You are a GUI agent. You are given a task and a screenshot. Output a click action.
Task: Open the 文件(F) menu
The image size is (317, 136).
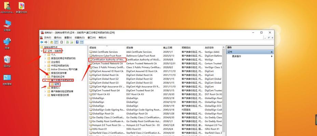click(47, 38)
